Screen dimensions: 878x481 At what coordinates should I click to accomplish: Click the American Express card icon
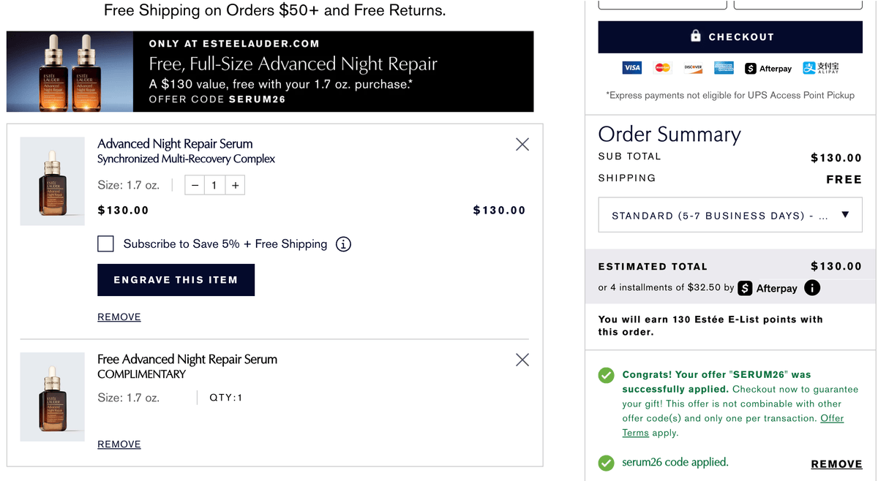724,68
